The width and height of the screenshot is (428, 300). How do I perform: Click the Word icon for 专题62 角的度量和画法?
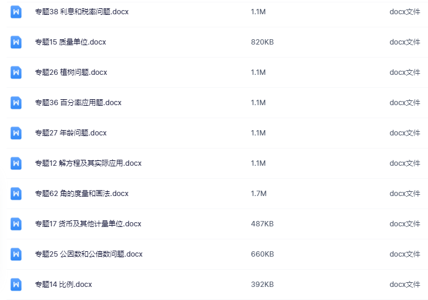16,193
